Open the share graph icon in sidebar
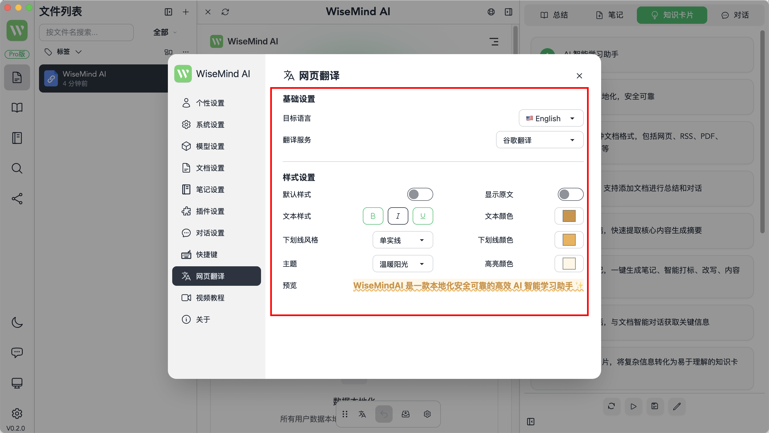 coord(17,199)
